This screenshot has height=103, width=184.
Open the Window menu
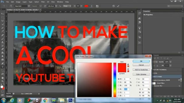coord(60,2)
